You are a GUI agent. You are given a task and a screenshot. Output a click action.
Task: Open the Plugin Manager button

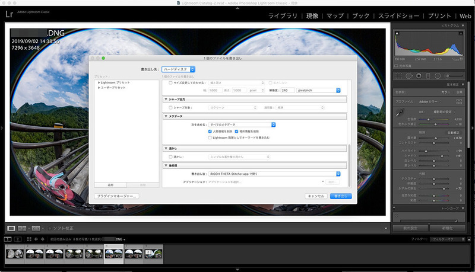pyautogui.click(x=116, y=196)
